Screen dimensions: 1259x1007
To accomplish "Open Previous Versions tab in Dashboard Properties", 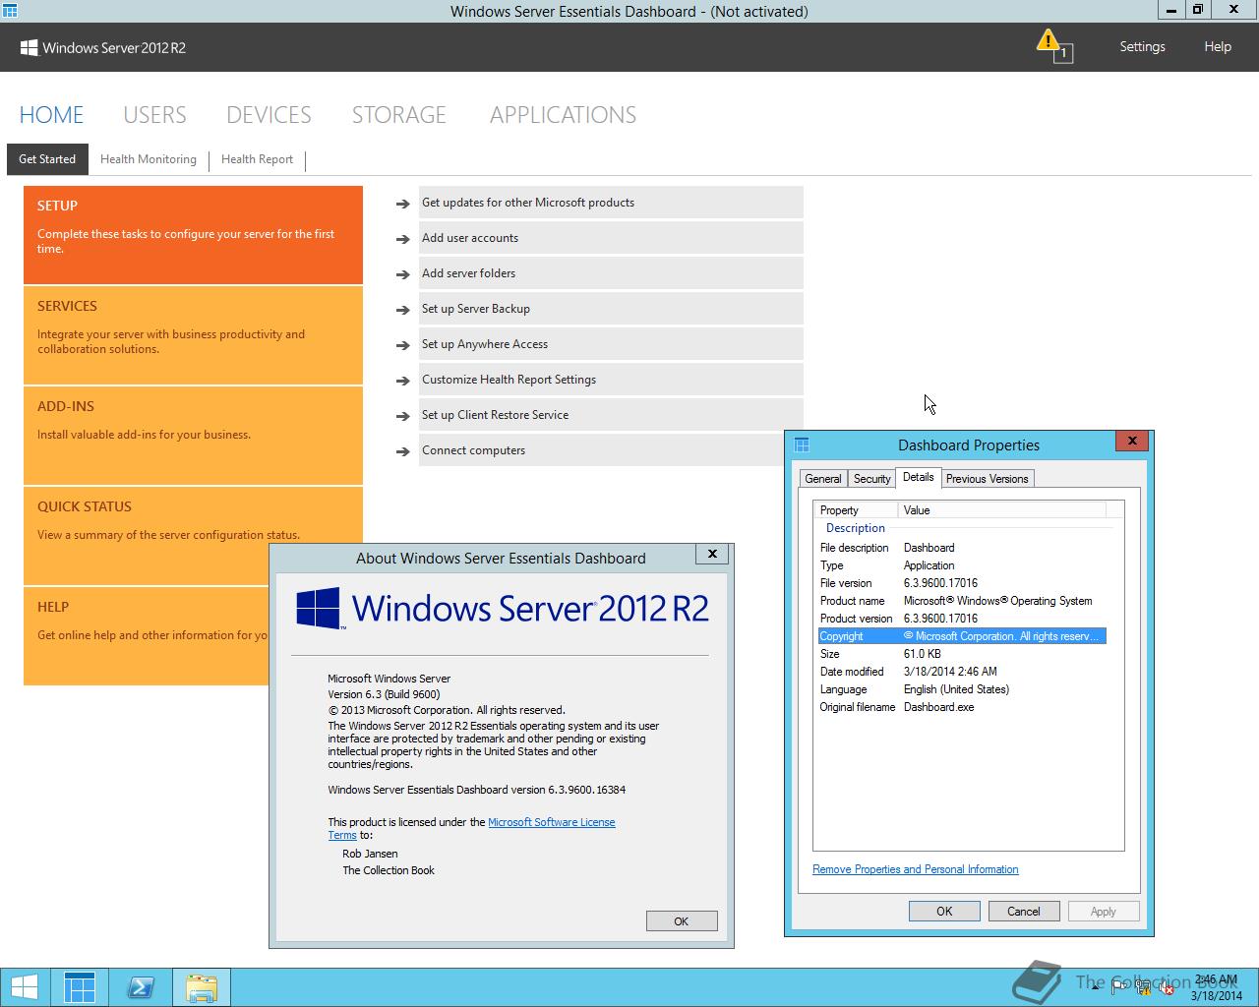I will pyautogui.click(x=987, y=479).
